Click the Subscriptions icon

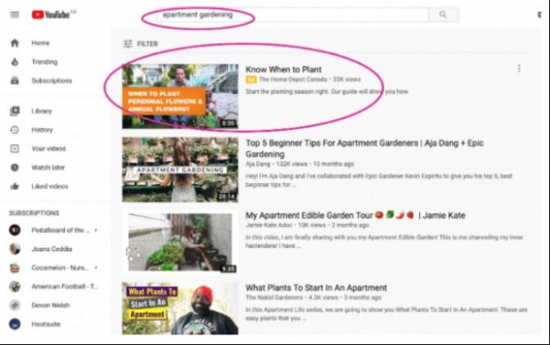point(15,81)
